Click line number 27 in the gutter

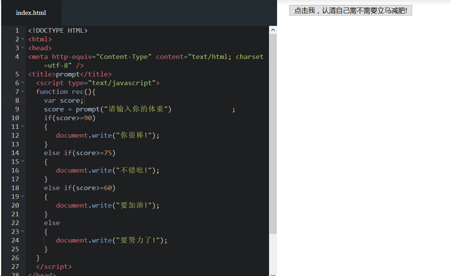coord(15,266)
